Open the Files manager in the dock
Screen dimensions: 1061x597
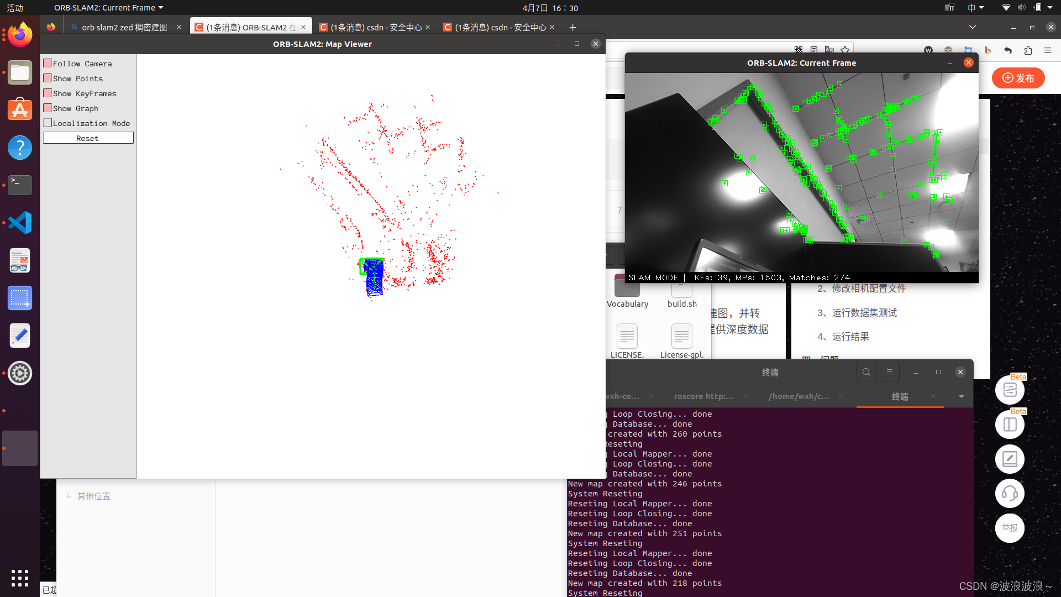point(20,73)
